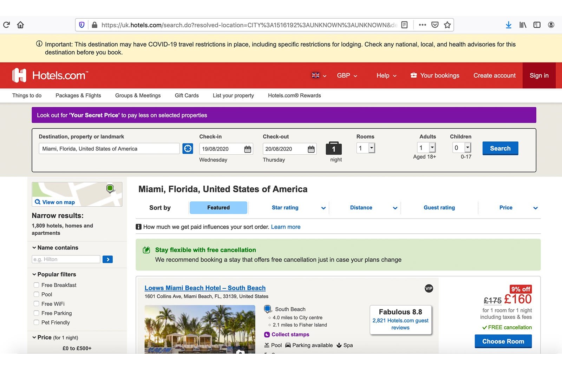562x374 pixels.
Task: Submit the Name contains arrow button
Action: 107,259
